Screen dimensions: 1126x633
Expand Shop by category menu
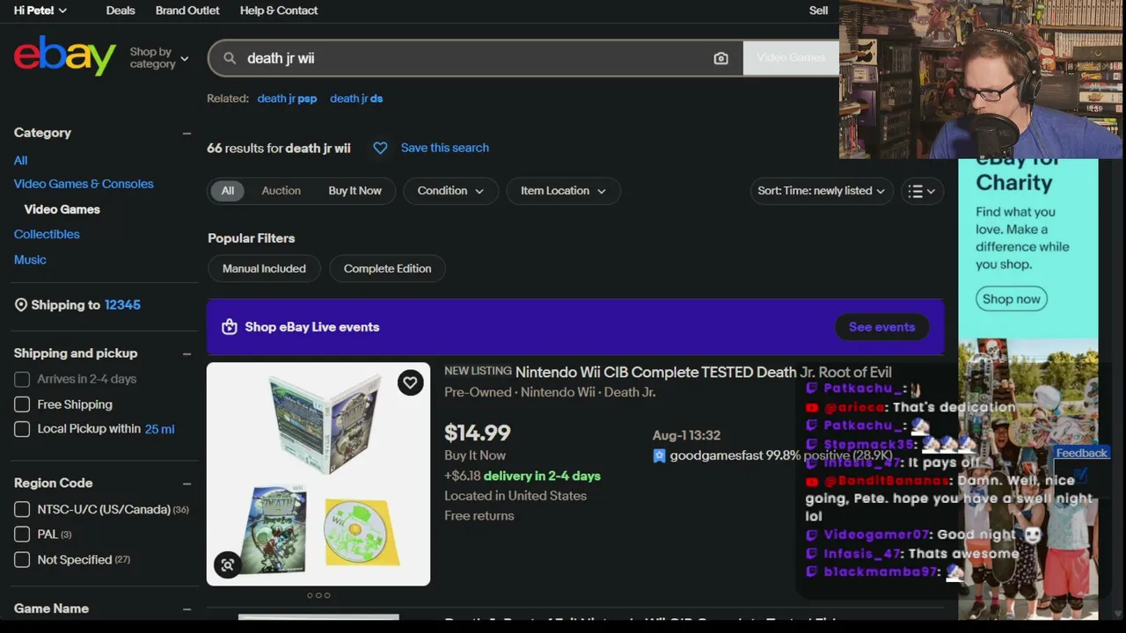pos(159,58)
